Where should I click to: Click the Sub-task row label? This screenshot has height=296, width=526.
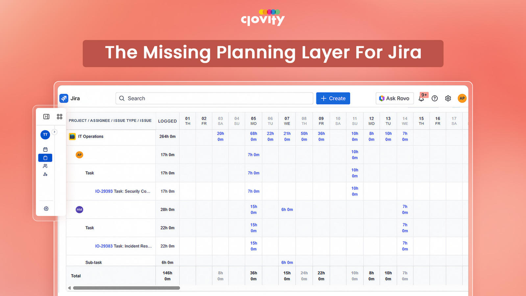click(94, 262)
